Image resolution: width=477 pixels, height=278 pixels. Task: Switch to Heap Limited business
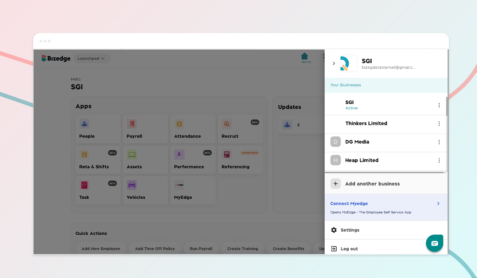(x=361, y=160)
